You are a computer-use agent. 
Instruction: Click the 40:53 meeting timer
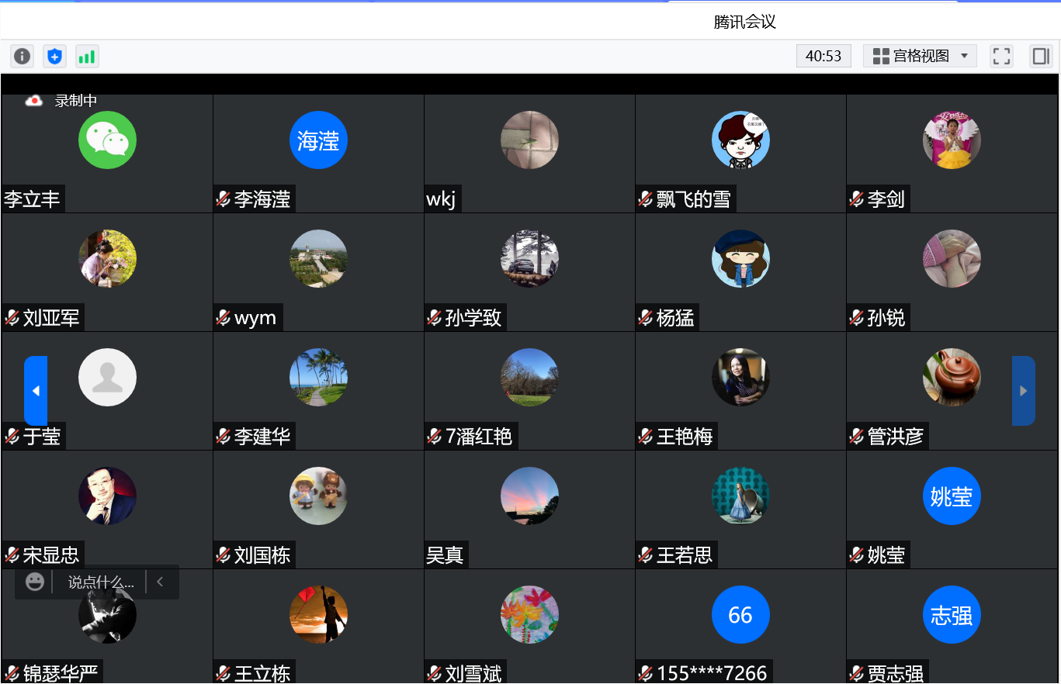(x=823, y=56)
